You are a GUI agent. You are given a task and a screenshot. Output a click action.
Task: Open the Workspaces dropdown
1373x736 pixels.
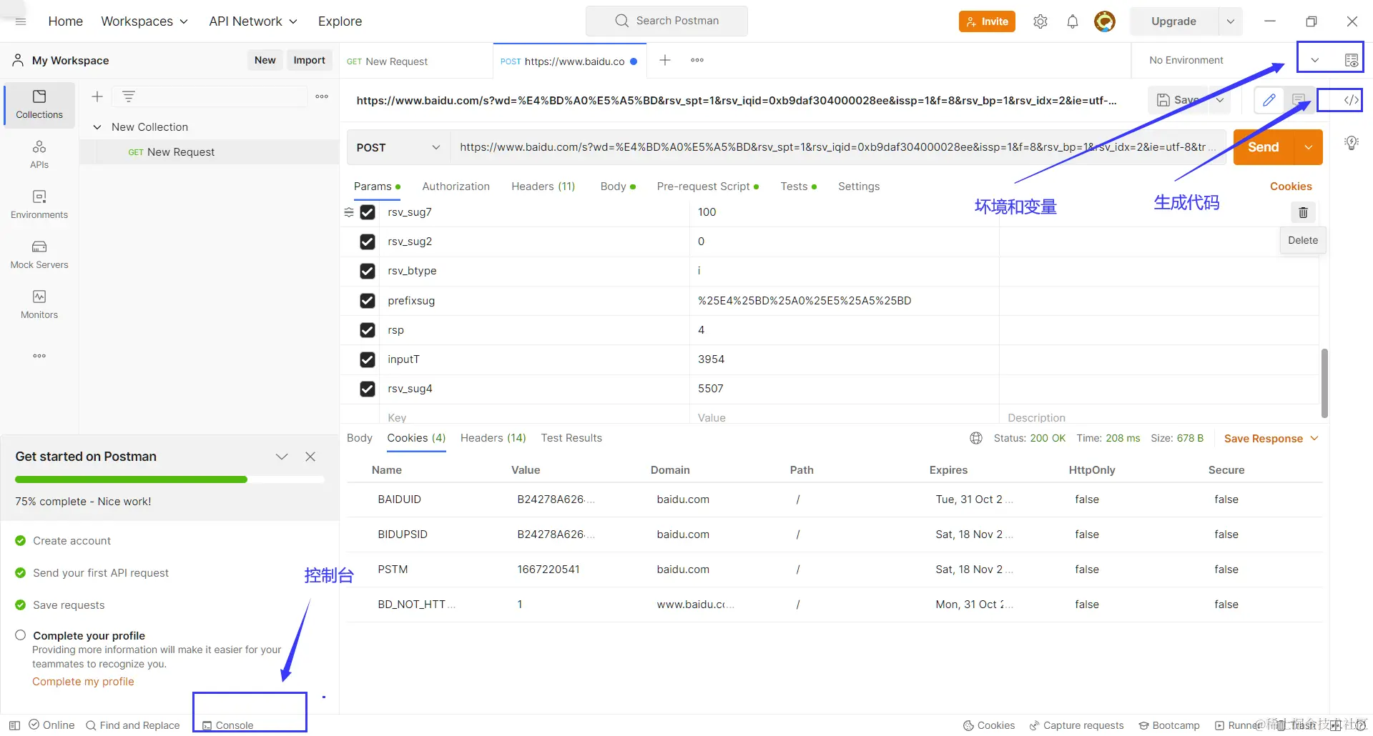tap(144, 21)
